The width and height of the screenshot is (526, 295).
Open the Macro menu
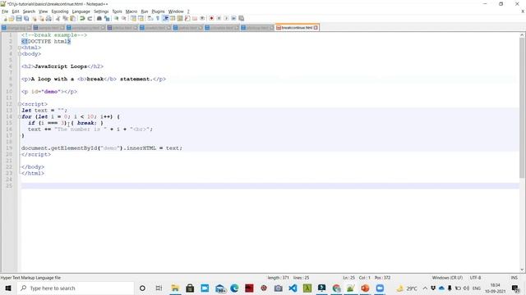[131, 11]
